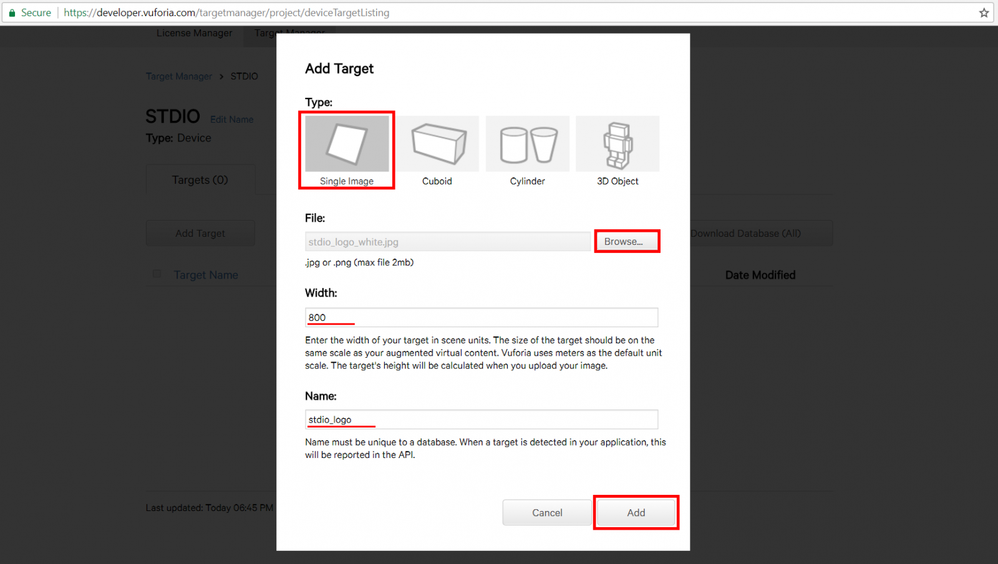Click 'Last updated: Today 06:45 PM' text
Image resolution: width=998 pixels, height=564 pixels.
(210, 508)
